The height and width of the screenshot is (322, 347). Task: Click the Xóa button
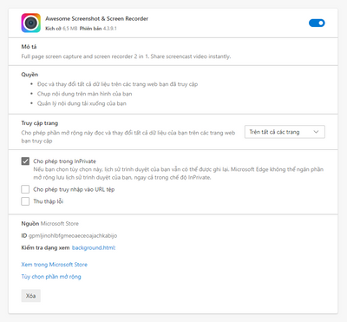[30, 296]
